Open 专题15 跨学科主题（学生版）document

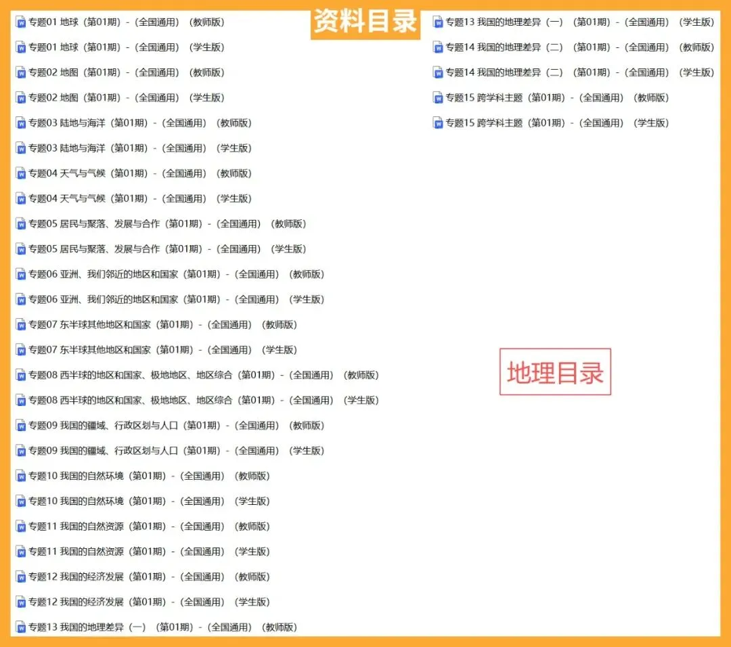(555, 122)
